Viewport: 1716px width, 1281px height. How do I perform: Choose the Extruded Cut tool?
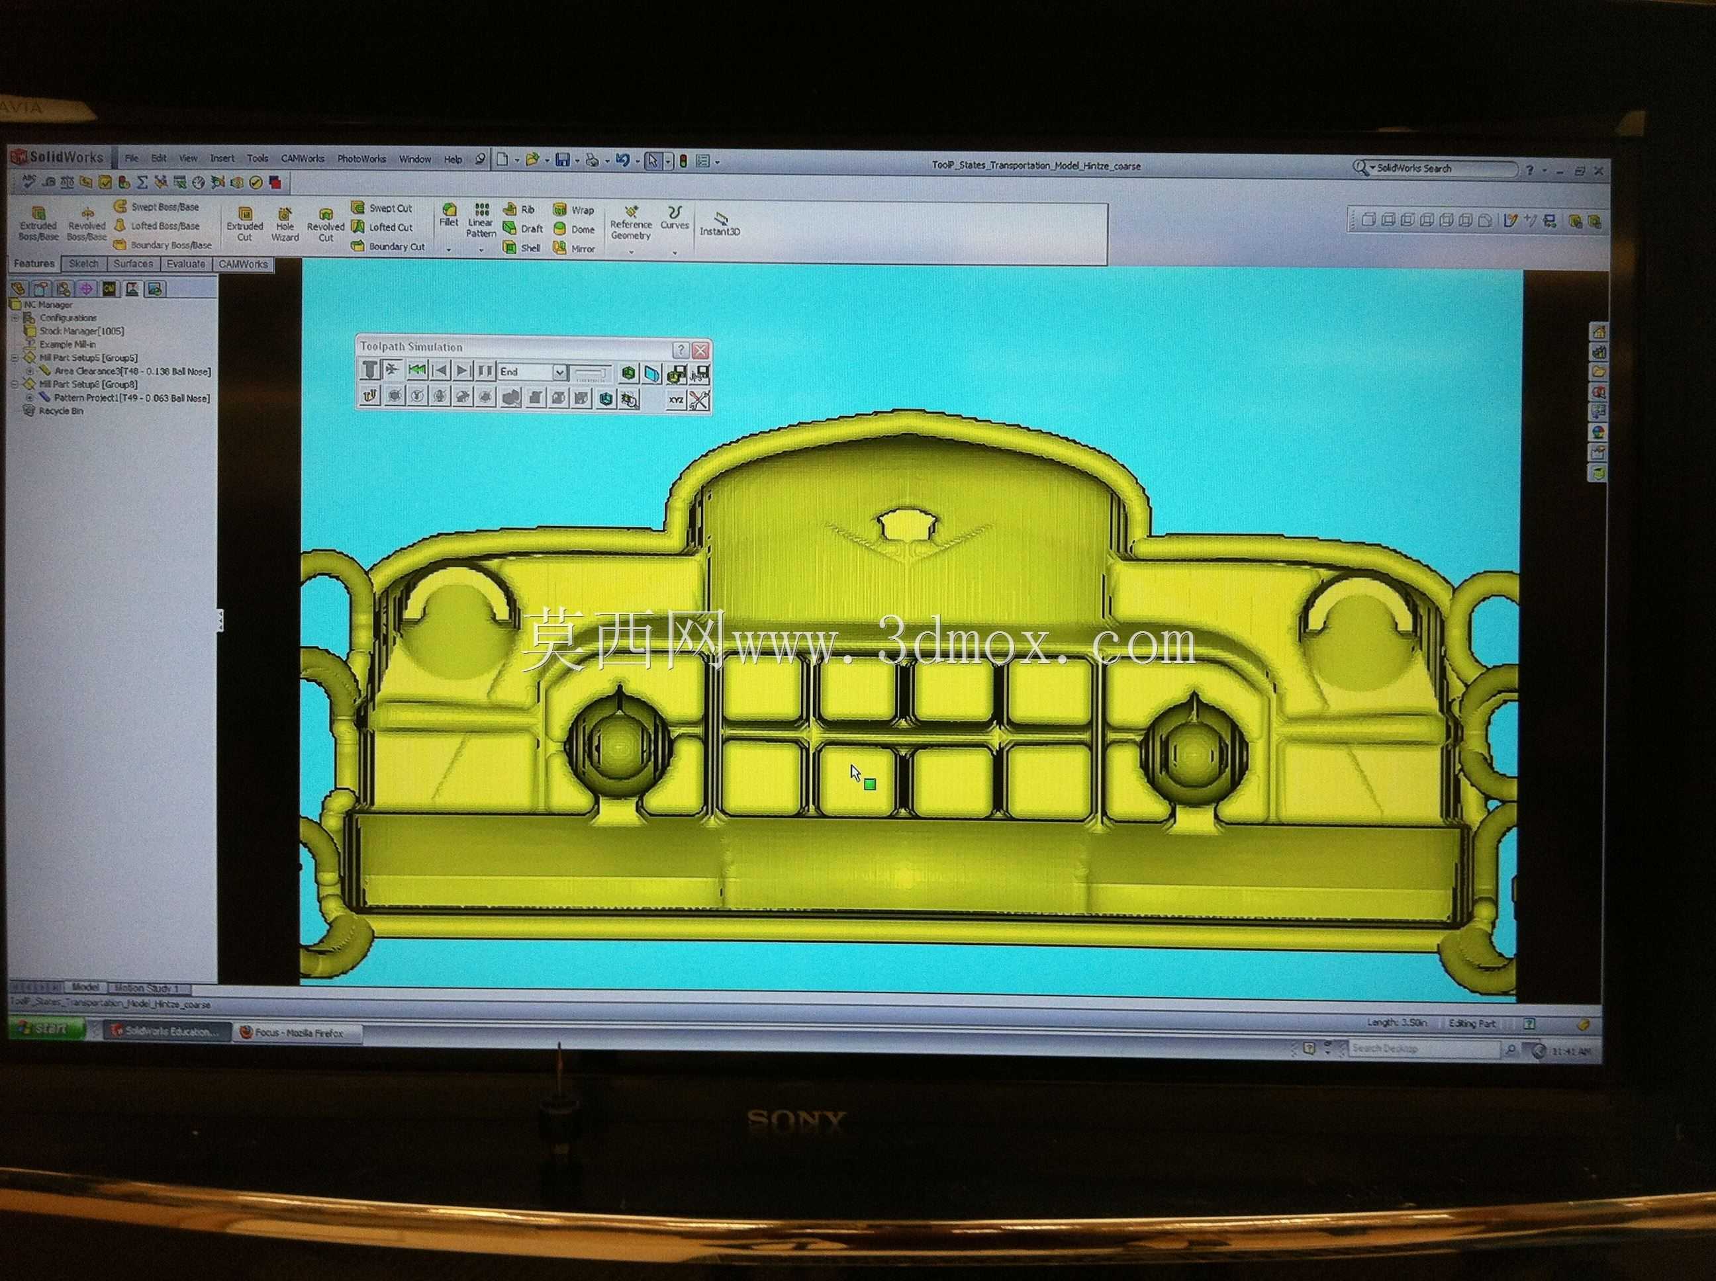(244, 224)
